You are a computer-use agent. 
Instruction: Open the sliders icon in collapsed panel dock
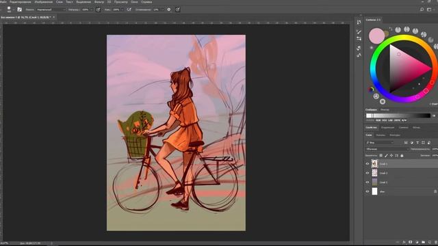(359, 38)
